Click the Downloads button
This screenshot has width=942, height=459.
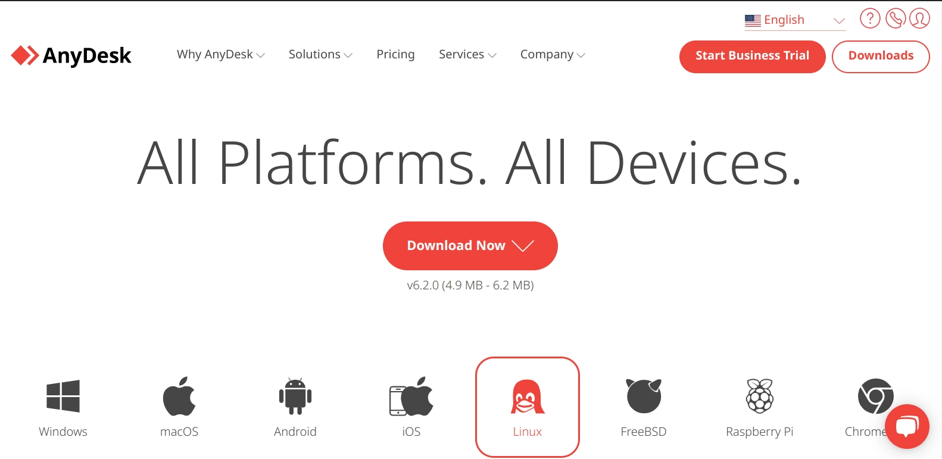click(881, 57)
